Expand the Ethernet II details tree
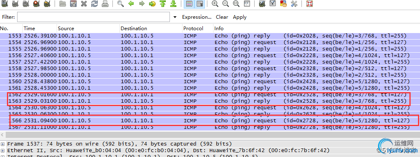The width and height of the screenshot is (420, 157). [3, 150]
